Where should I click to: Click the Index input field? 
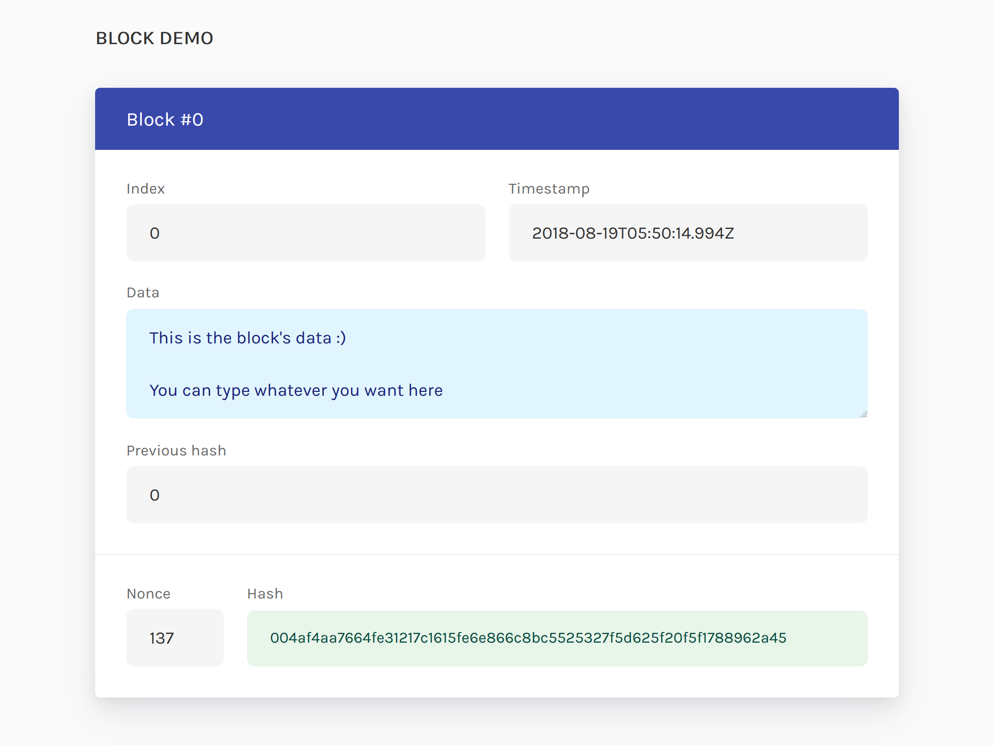[305, 233]
